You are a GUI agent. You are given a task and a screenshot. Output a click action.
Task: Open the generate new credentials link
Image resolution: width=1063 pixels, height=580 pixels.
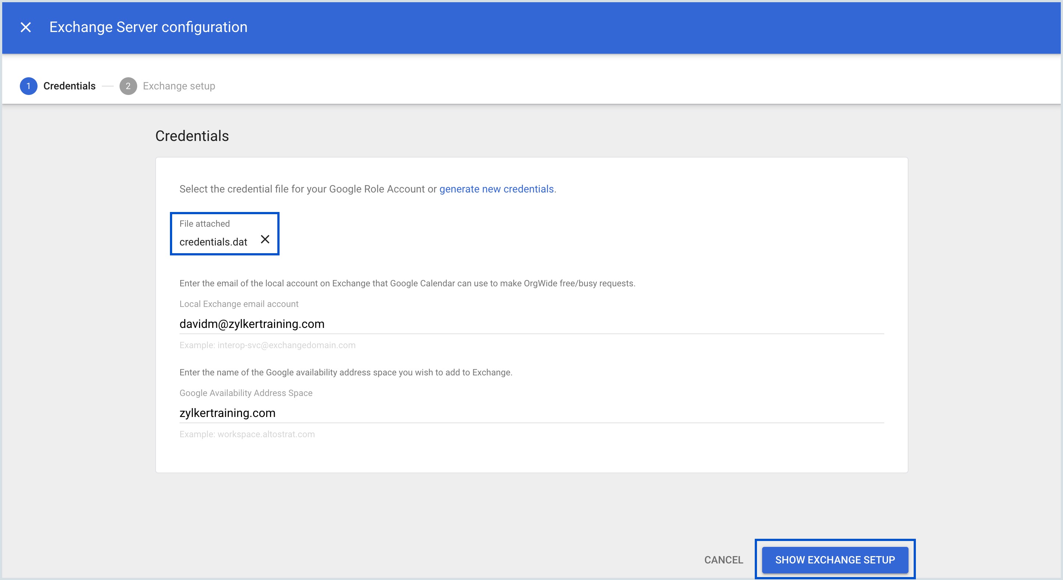point(497,189)
